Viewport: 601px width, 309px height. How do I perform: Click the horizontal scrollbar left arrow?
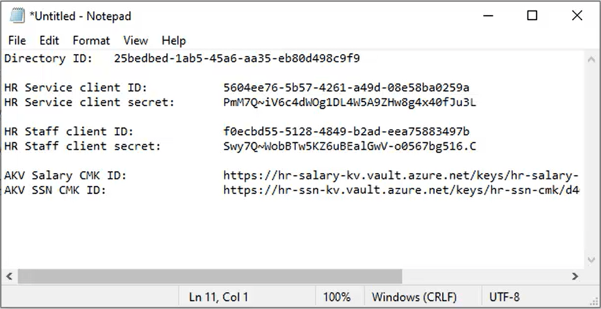coord(9,276)
